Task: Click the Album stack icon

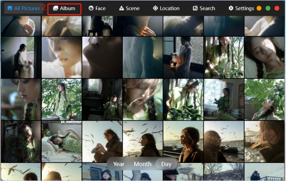Action: pyautogui.click(x=56, y=8)
